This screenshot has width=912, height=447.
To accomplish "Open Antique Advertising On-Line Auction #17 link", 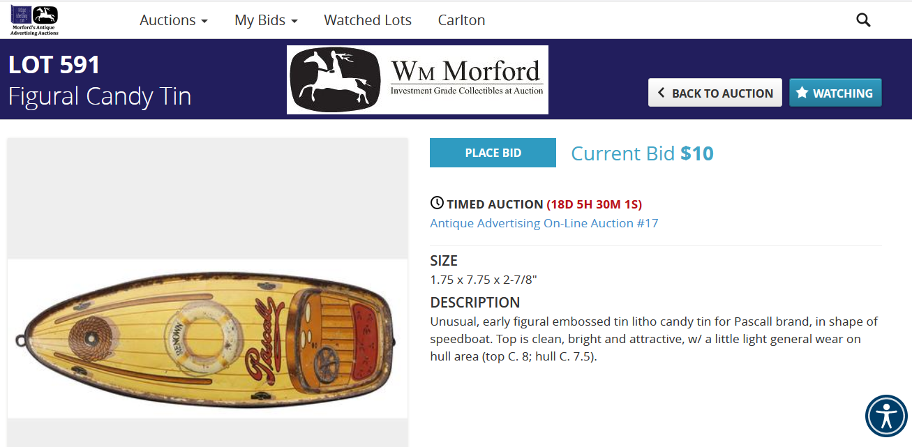I will coord(544,223).
